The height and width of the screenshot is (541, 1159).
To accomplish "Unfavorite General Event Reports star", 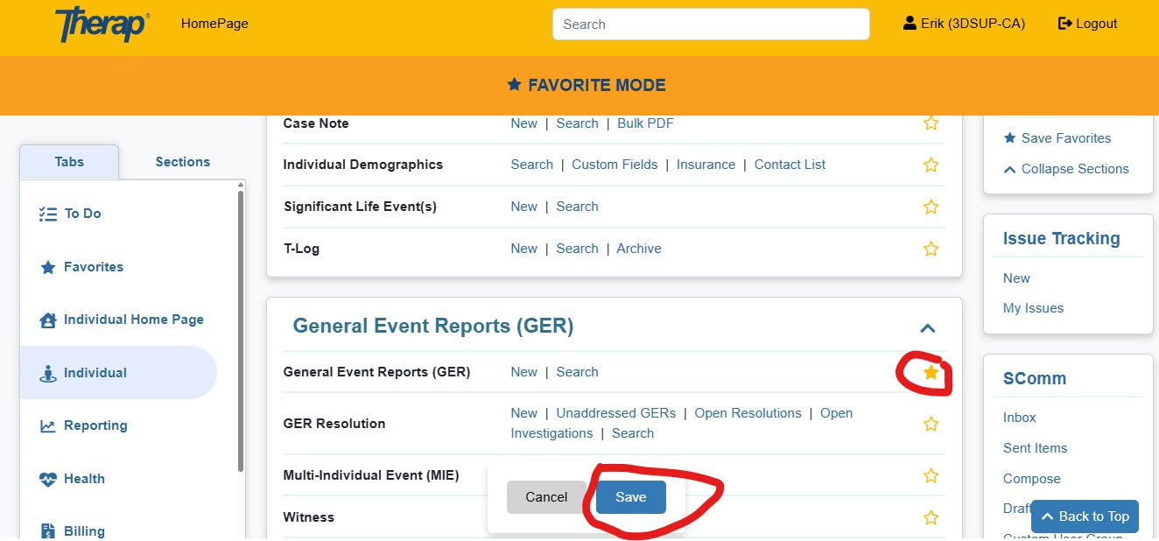I will (x=931, y=373).
